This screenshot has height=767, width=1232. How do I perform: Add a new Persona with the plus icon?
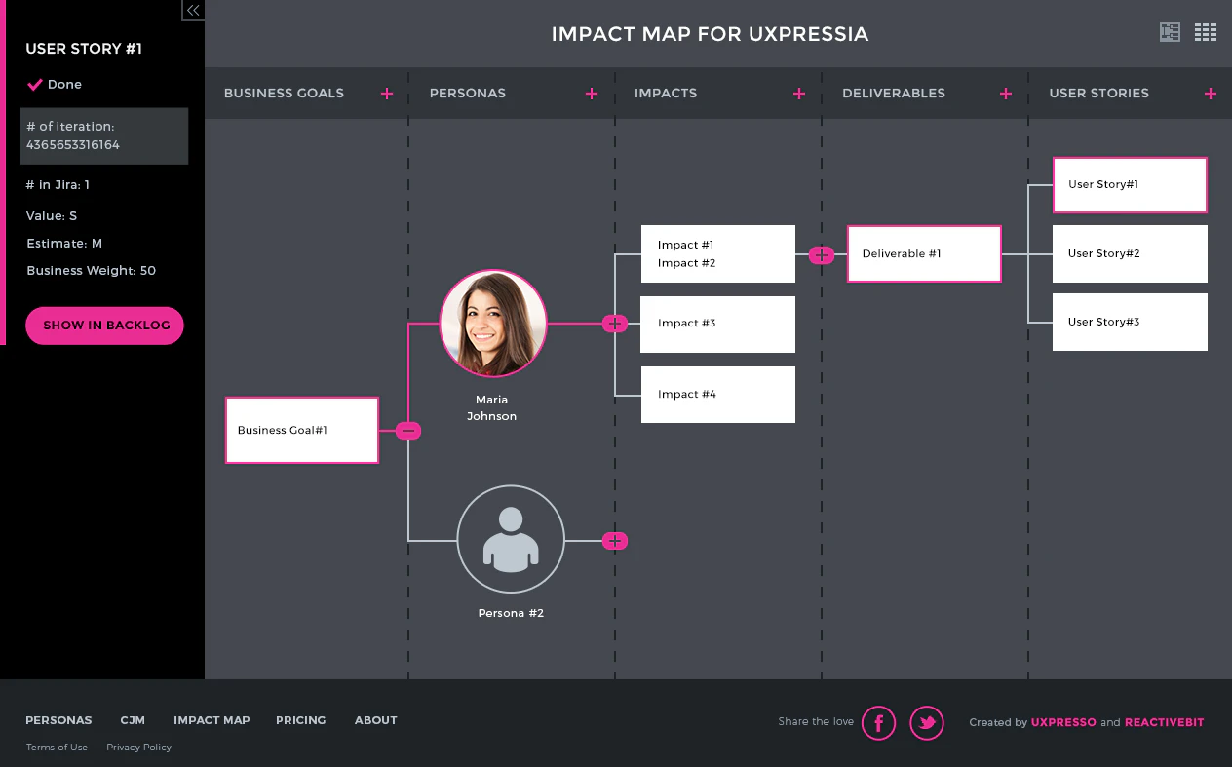(x=592, y=93)
